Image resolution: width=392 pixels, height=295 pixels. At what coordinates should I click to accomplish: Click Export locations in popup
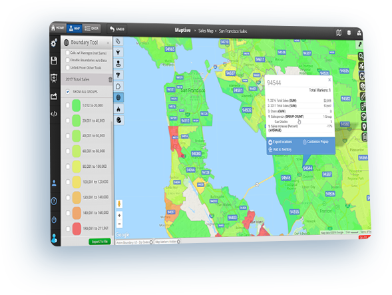tap(280, 142)
